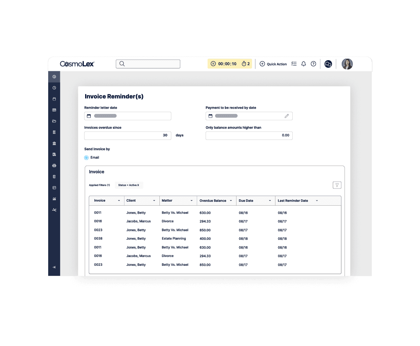Click the help question mark icon
The height and width of the screenshot is (346, 420).
314,64
